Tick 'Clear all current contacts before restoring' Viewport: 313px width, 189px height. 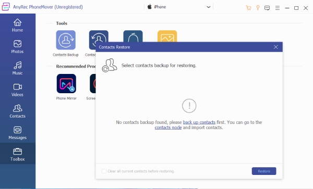[x=104, y=171]
